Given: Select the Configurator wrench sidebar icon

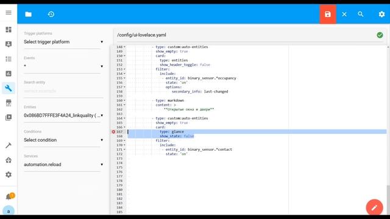Looking at the screenshot, I should coord(9,88).
